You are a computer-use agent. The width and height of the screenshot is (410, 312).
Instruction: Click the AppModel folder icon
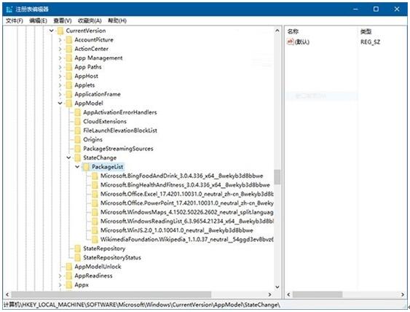coord(68,104)
